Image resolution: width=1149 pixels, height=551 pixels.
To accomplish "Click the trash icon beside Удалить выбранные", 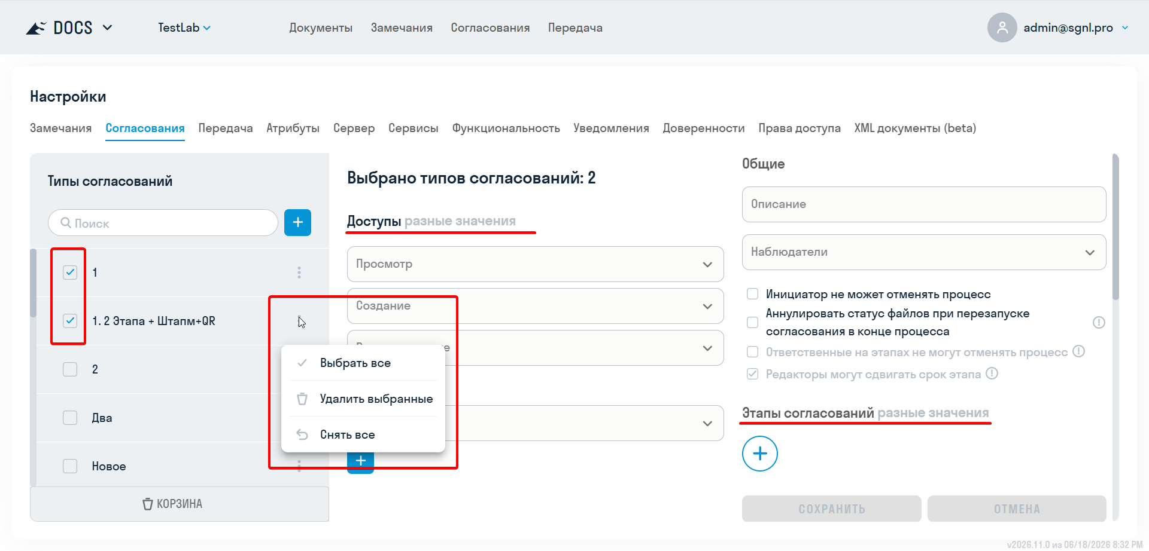I will tap(302, 399).
